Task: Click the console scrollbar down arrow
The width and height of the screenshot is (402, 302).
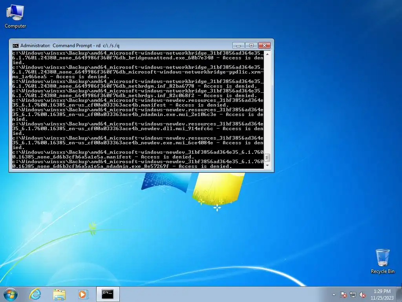Action: [267, 166]
